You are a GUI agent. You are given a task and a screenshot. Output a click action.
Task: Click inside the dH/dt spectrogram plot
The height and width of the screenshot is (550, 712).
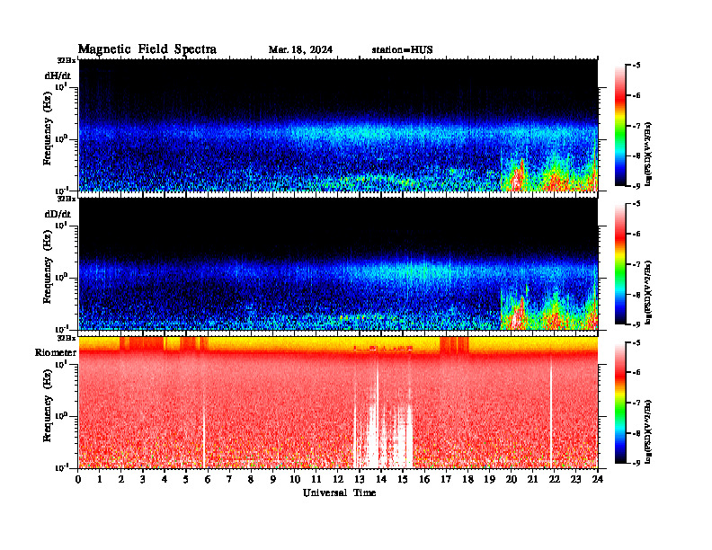[x=338, y=125]
